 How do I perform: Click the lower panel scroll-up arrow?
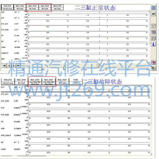pos(151,86)
